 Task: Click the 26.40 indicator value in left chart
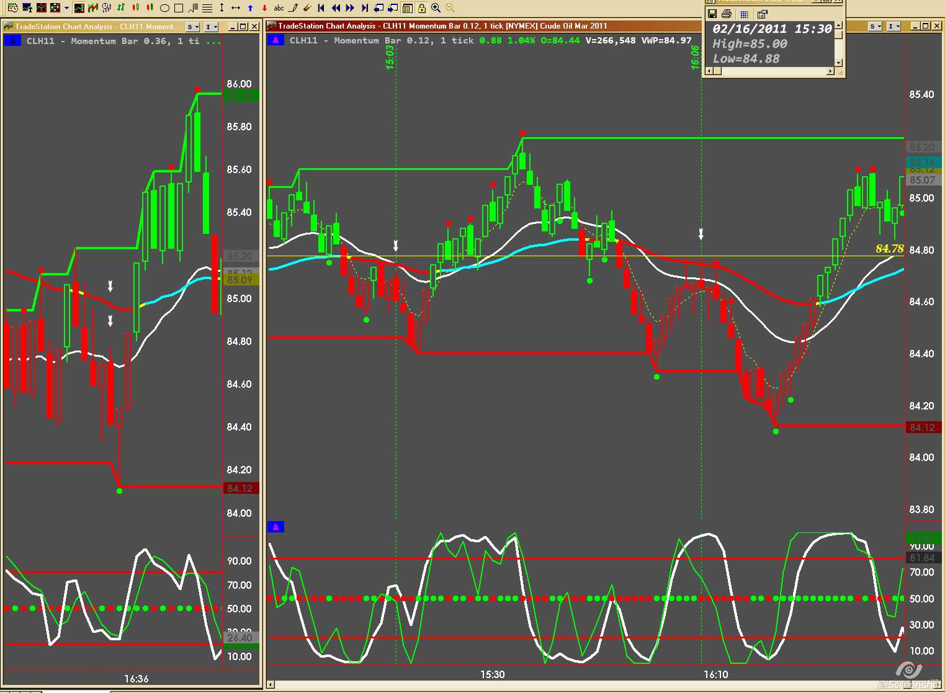240,638
